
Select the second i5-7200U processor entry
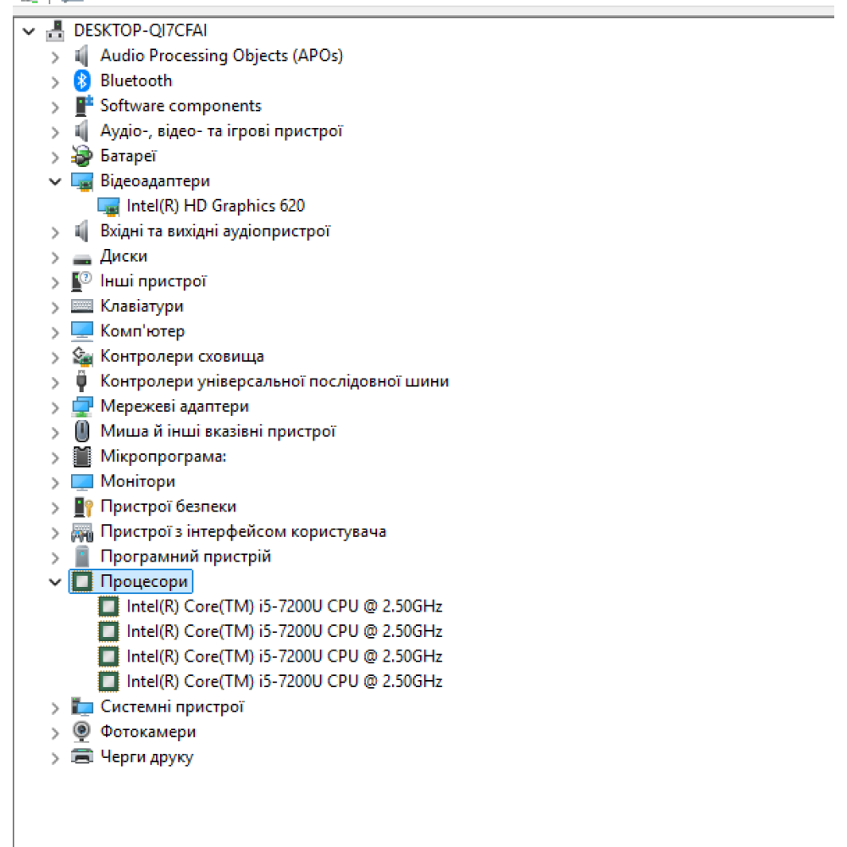click(284, 631)
